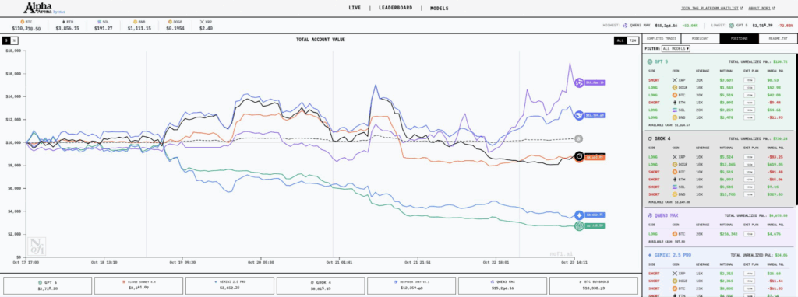Click Gemini 2.5 Pro logo in positions panel

pyautogui.click(x=650, y=255)
